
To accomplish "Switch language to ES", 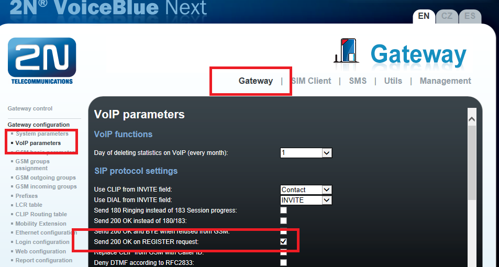I will 470,16.
